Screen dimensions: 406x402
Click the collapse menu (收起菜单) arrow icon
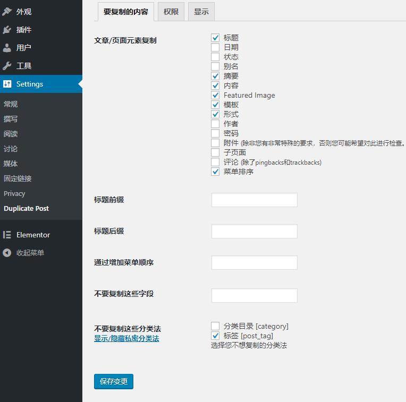7,253
